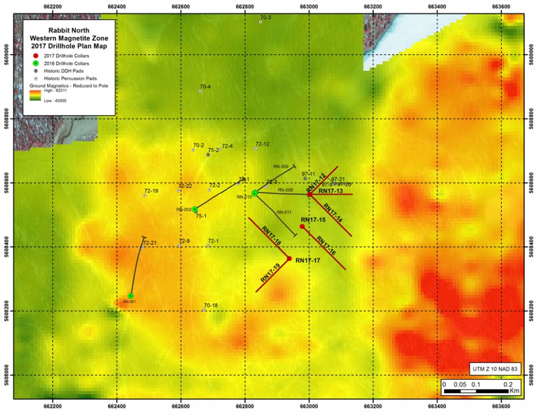Click the 5609000 northing label on left
The height and width of the screenshot is (415, 537).
coord(7,55)
